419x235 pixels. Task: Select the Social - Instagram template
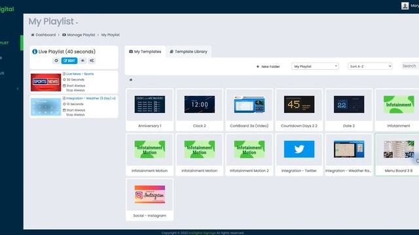tap(150, 200)
